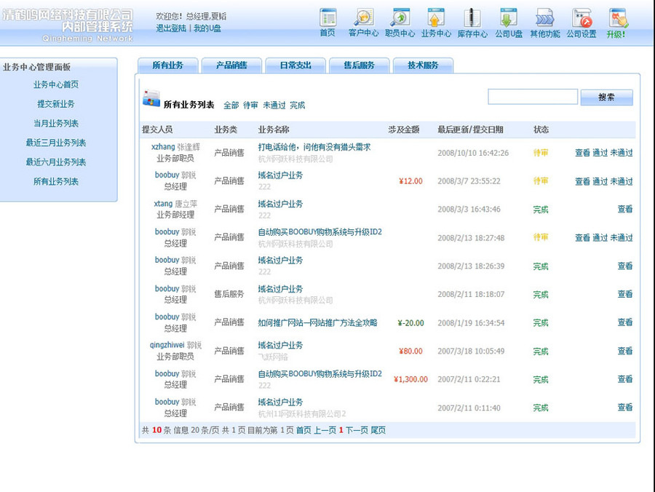
Task: Filter list by 待审
Action: point(250,106)
